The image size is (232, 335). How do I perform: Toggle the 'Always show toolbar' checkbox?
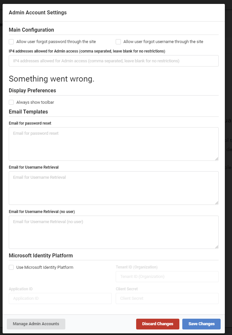coord(11,102)
